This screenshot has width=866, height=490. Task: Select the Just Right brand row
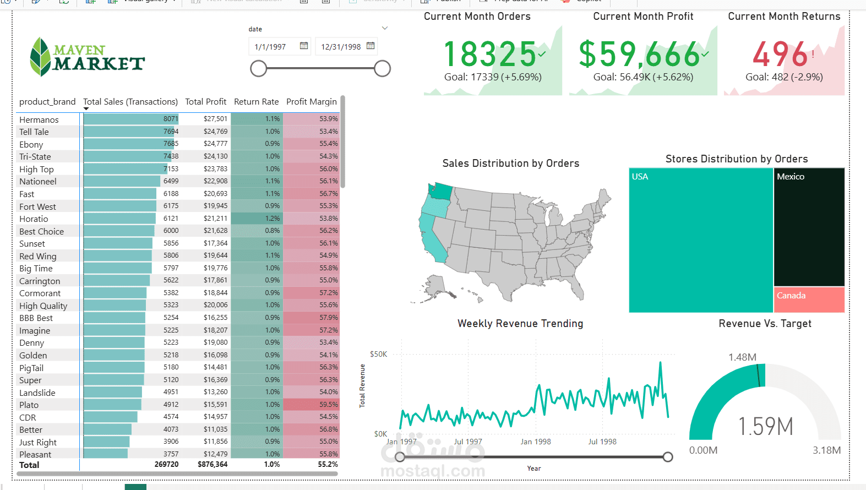178,442
